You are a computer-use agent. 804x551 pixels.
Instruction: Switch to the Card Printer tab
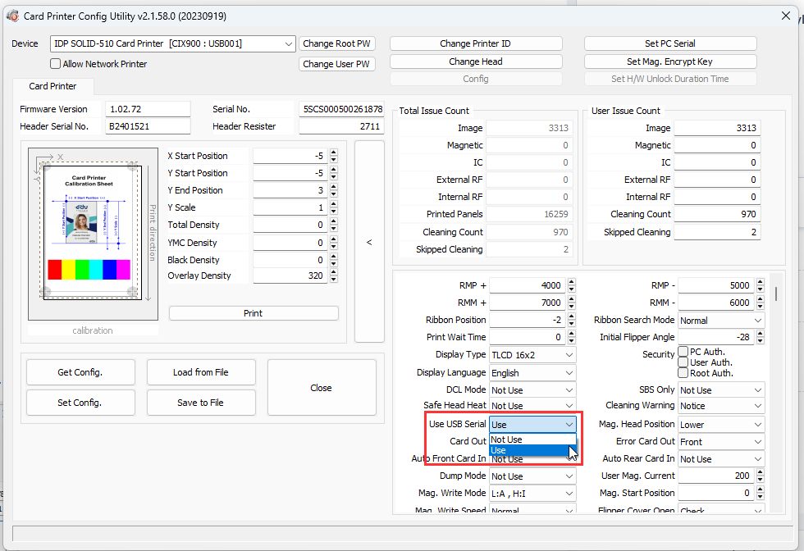point(53,86)
